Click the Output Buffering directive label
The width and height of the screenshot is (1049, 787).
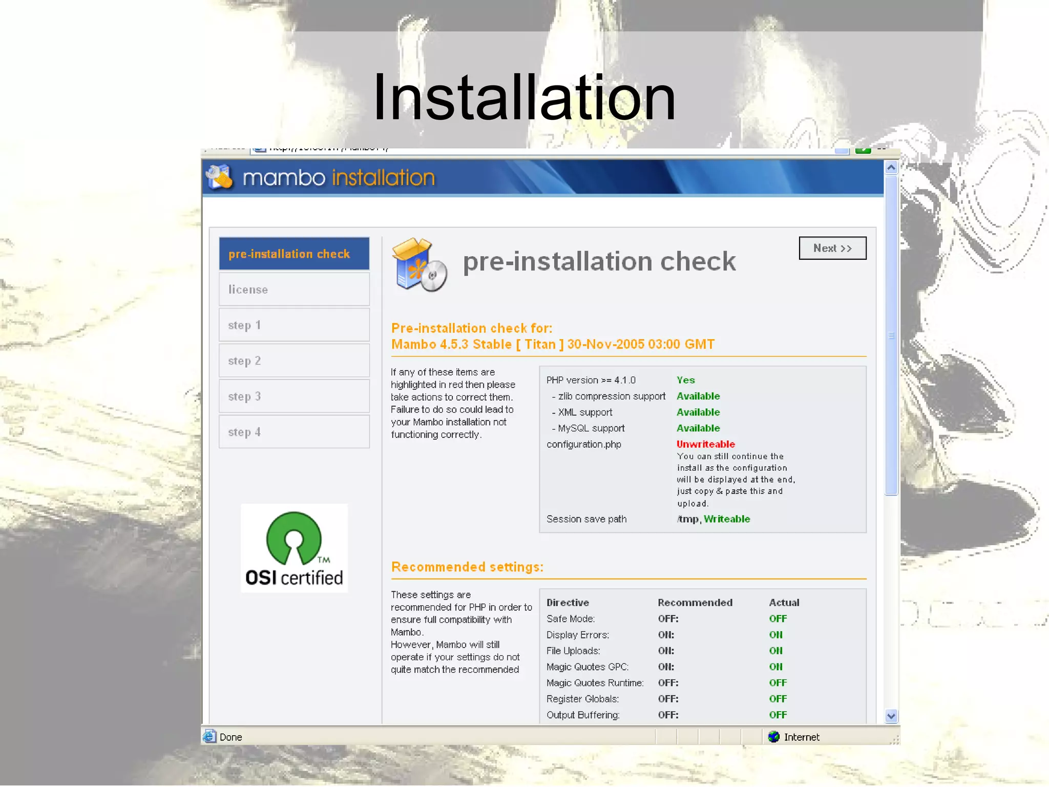tap(583, 715)
